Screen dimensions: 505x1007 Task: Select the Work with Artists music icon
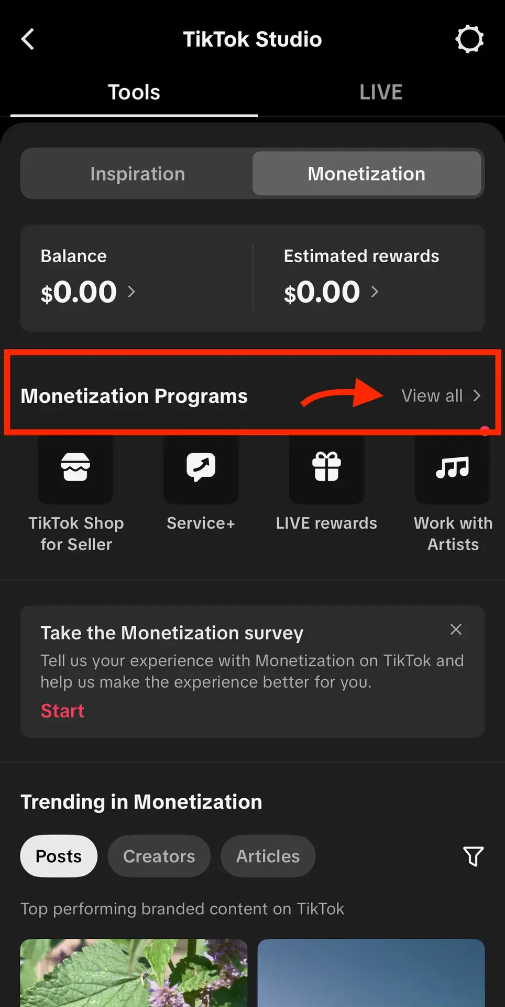tap(453, 468)
